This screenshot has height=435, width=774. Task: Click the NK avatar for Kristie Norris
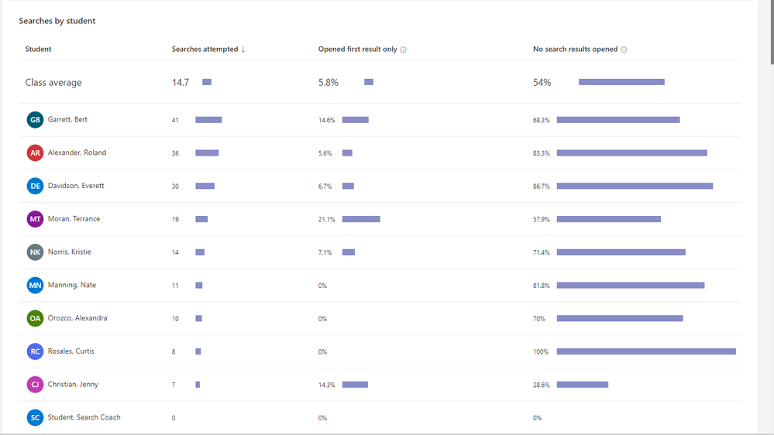pyautogui.click(x=35, y=252)
